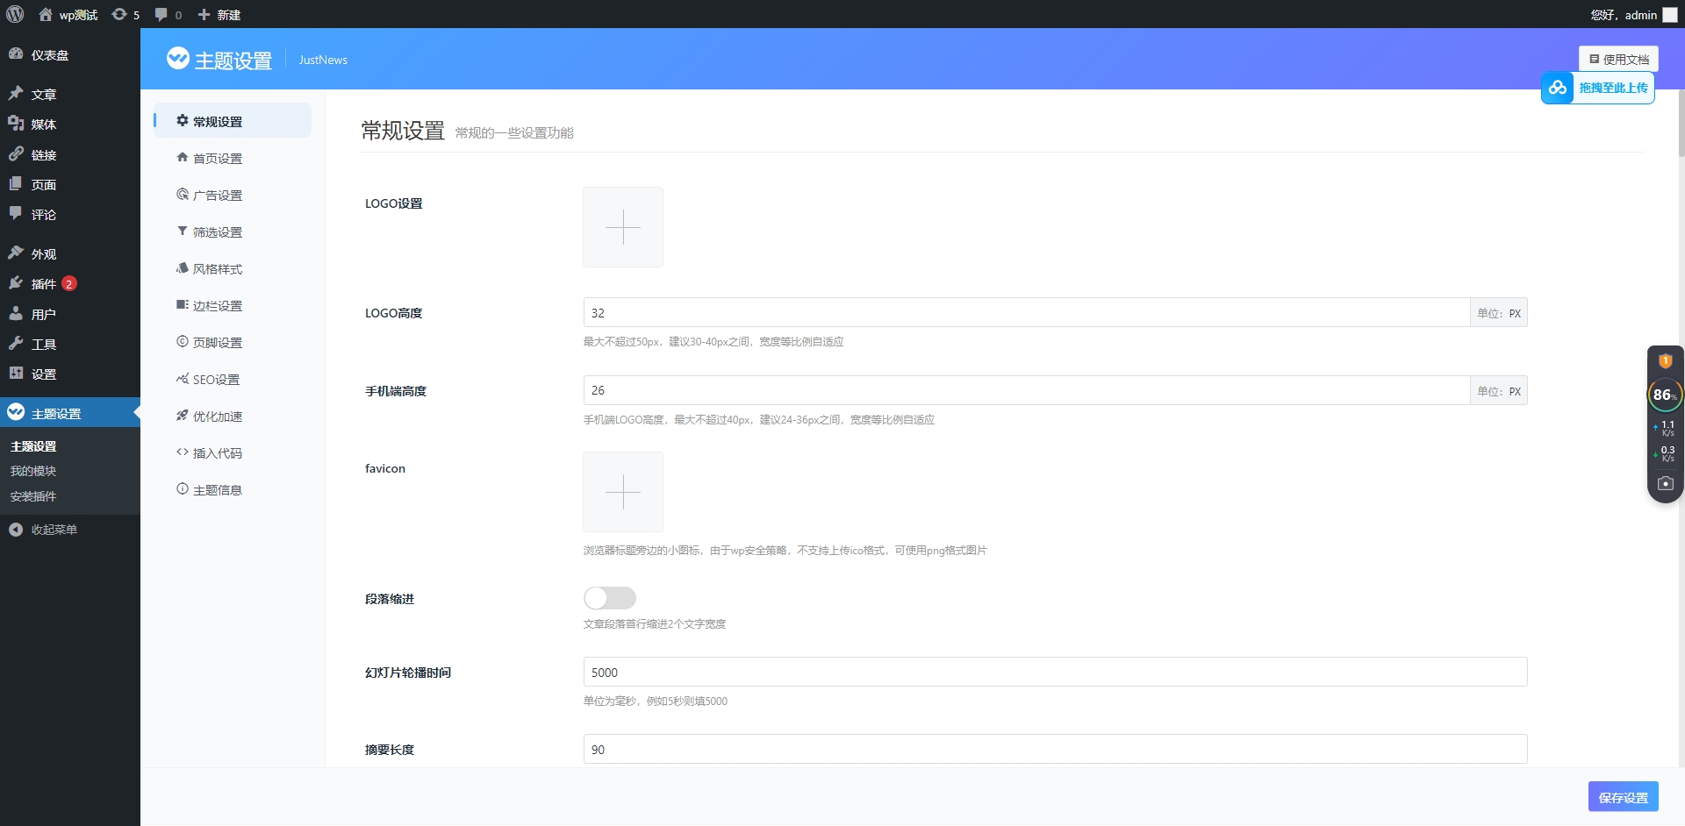Open the 页面 pages menu
The width and height of the screenshot is (1685, 826).
pos(70,184)
